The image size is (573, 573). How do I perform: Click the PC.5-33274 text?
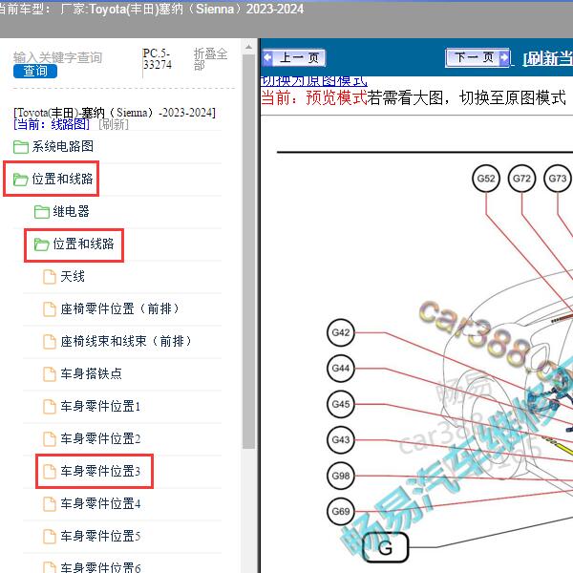point(158,59)
